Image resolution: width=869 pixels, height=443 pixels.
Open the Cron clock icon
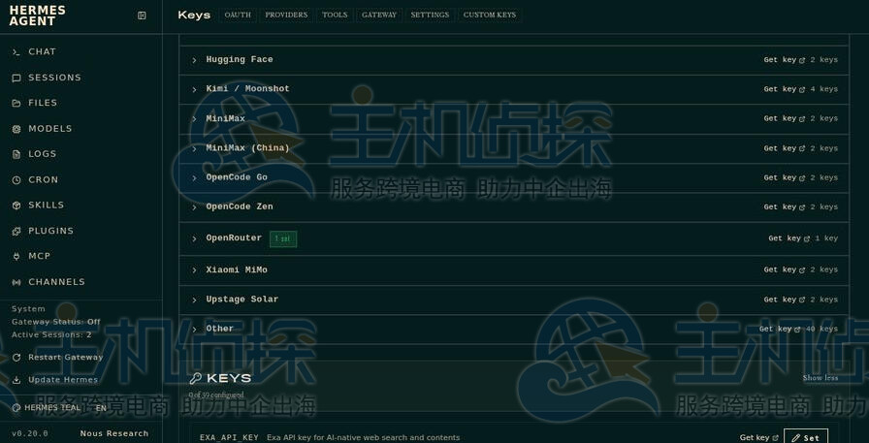pos(16,180)
